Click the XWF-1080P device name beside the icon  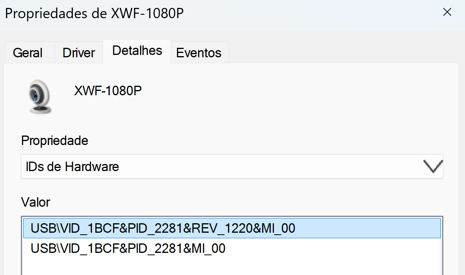[108, 91]
